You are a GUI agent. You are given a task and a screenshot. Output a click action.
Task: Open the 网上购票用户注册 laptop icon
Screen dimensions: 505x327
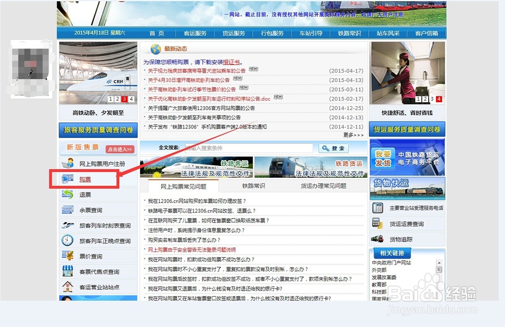[67, 163]
